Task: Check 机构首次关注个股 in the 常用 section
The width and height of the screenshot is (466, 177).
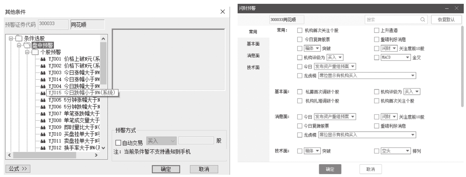Action: pos(299,31)
